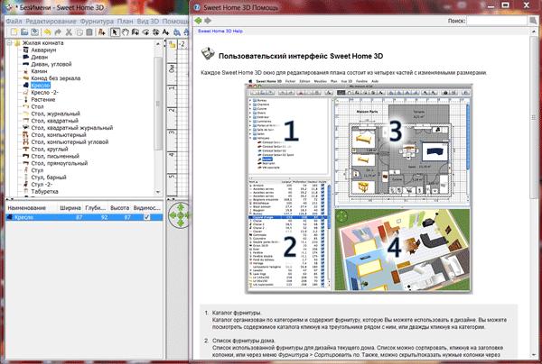
Task: Click the interface screenshot image in help
Action: (x=359, y=187)
